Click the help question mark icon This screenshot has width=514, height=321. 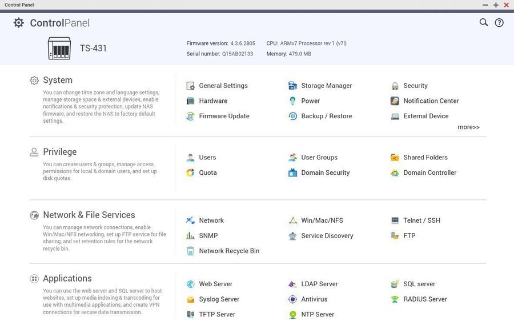[x=499, y=23]
